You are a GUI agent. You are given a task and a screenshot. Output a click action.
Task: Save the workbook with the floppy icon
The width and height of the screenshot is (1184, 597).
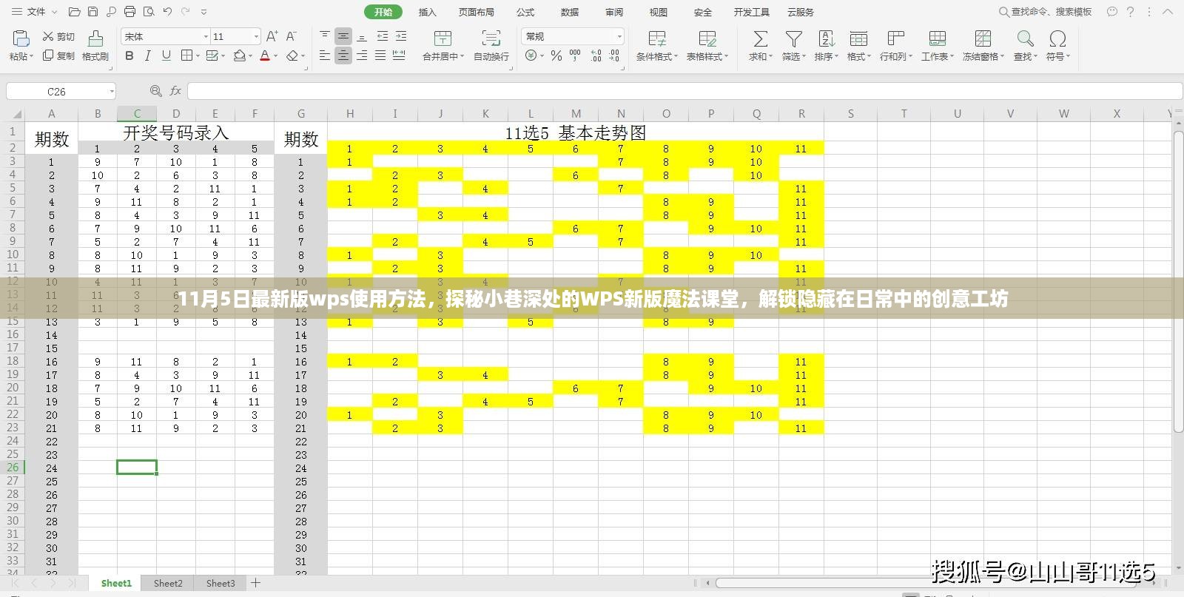click(x=92, y=12)
